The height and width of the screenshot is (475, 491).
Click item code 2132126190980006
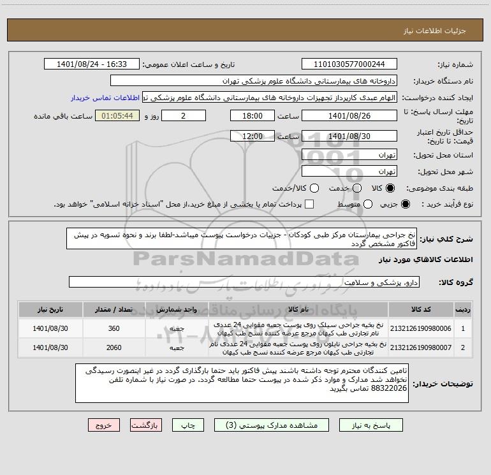(421, 328)
